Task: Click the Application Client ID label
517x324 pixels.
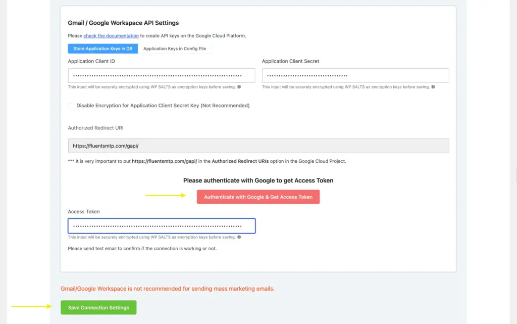Action: coord(91,61)
